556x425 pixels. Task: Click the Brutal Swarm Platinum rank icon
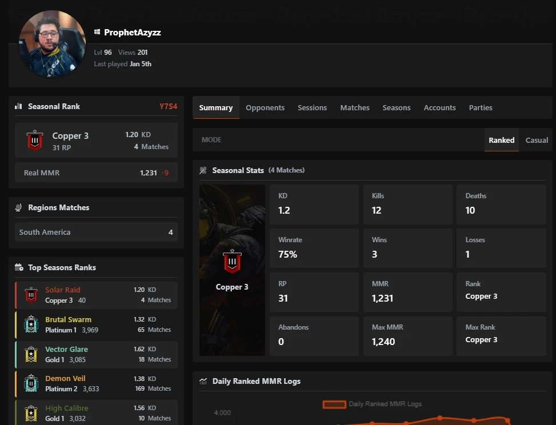(31, 324)
